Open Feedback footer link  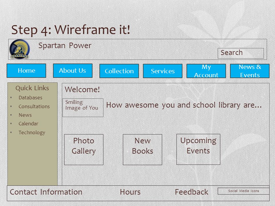point(191,192)
